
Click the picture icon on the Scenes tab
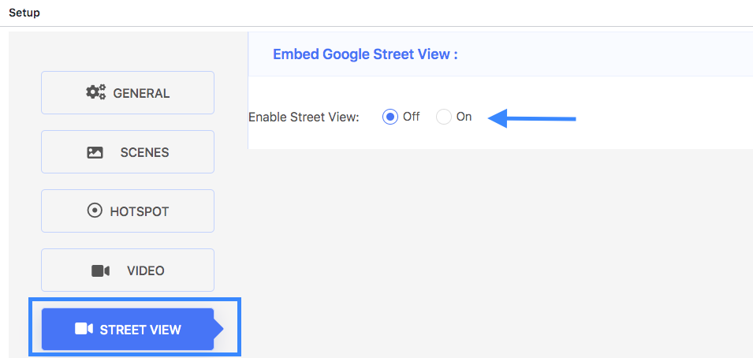(95, 152)
